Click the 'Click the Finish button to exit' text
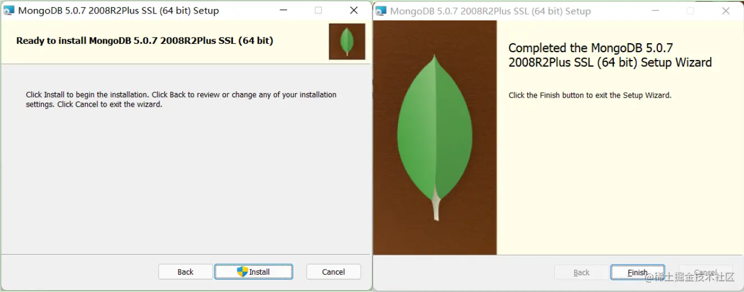The image size is (744, 292). [590, 95]
